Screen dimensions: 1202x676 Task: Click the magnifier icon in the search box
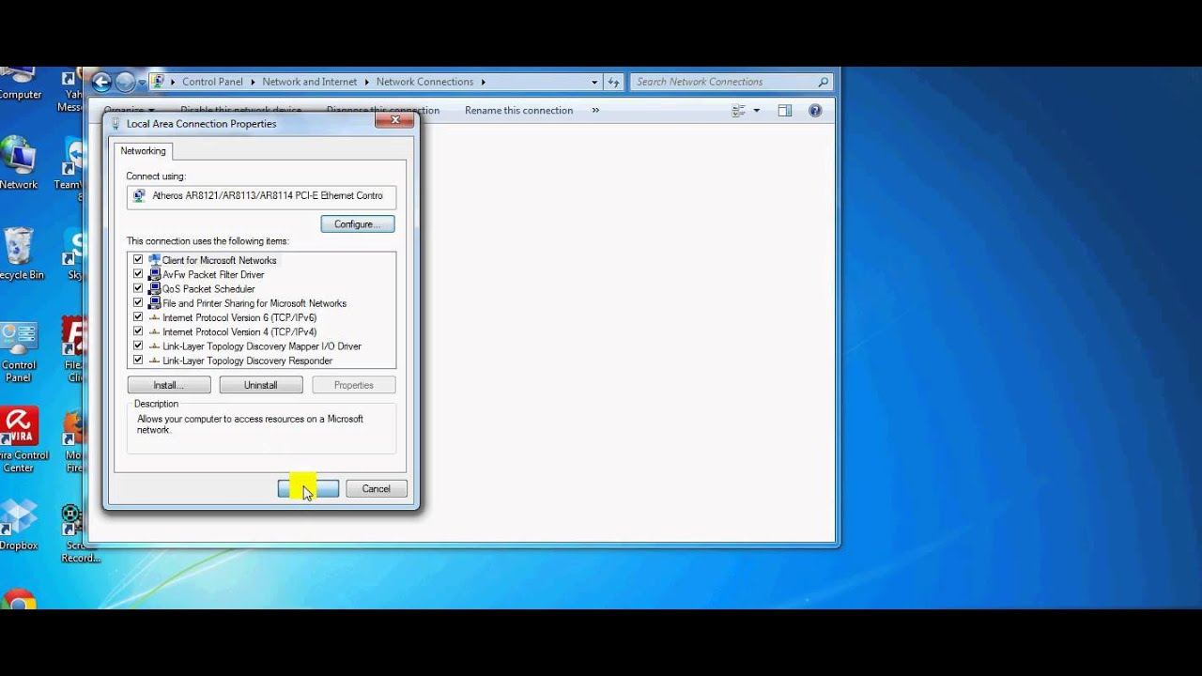click(x=824, y=82)
